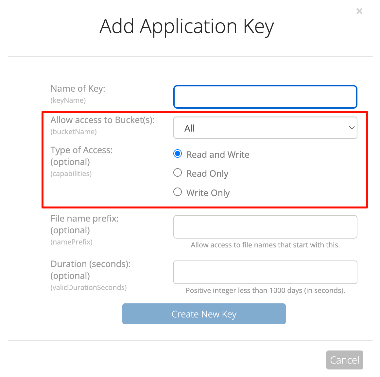
Task: Click the Duration seconds input box
Action: click(265, 272)
